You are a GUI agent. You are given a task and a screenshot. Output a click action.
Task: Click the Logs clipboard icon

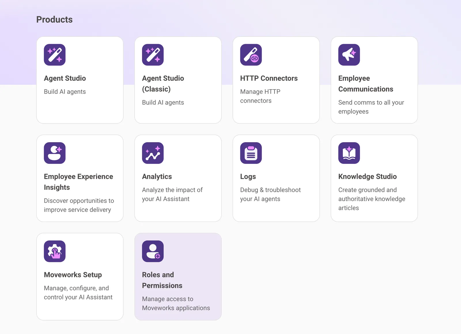(x=251, y=153)
